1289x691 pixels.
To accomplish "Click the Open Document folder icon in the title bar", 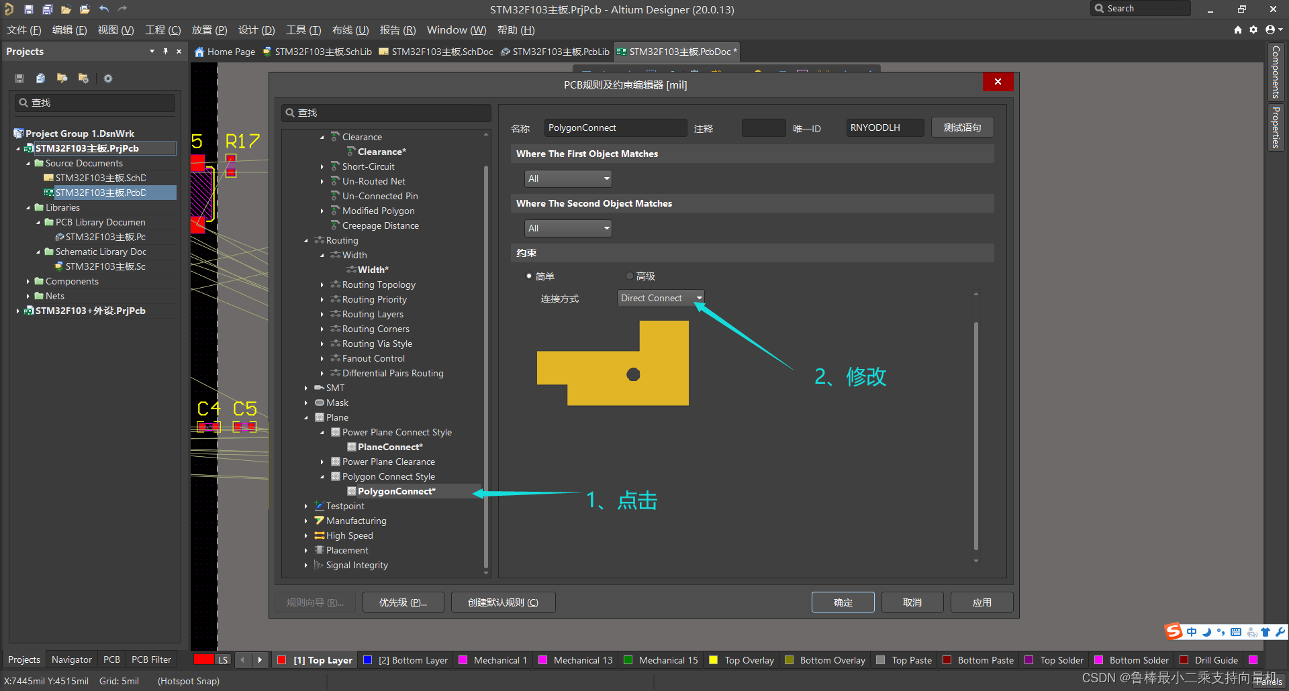I will point(66,9).
